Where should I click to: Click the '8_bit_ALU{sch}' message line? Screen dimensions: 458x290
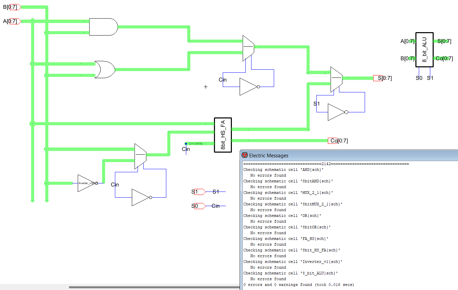pos(290,273)
